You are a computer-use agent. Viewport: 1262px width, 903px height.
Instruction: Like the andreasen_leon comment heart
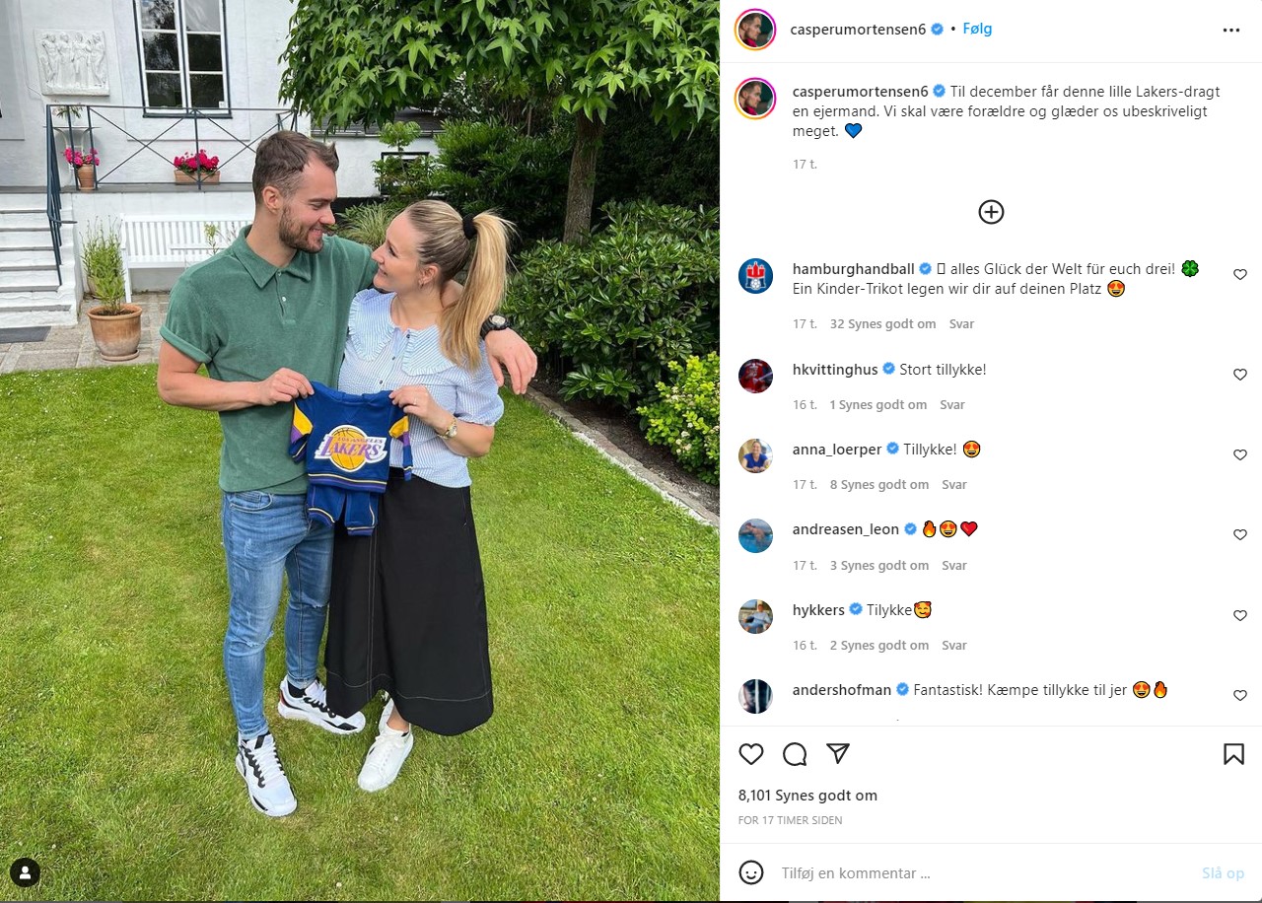coord(1240,535)
